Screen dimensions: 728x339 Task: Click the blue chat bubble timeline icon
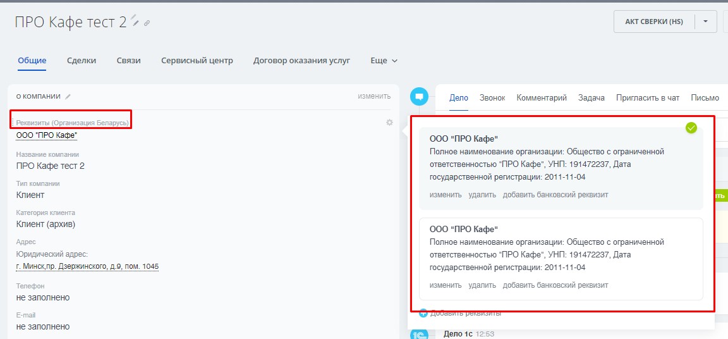[x=419, y=97]
